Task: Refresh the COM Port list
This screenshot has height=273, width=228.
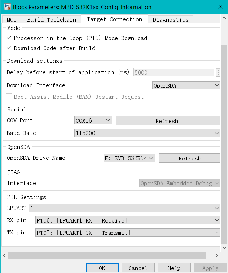Action: [x=168, y=121]
